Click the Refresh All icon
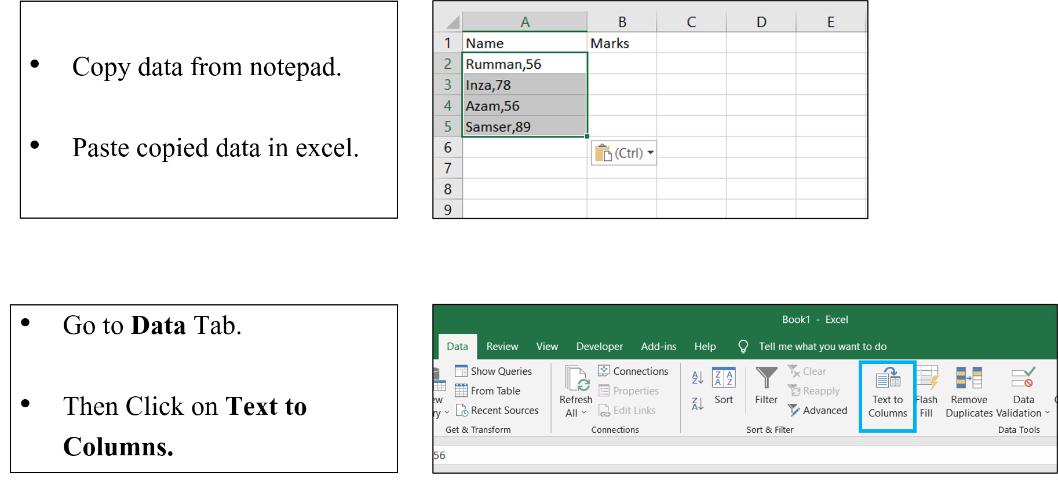Screen dimensions: 1058x490 pos(577,378)
